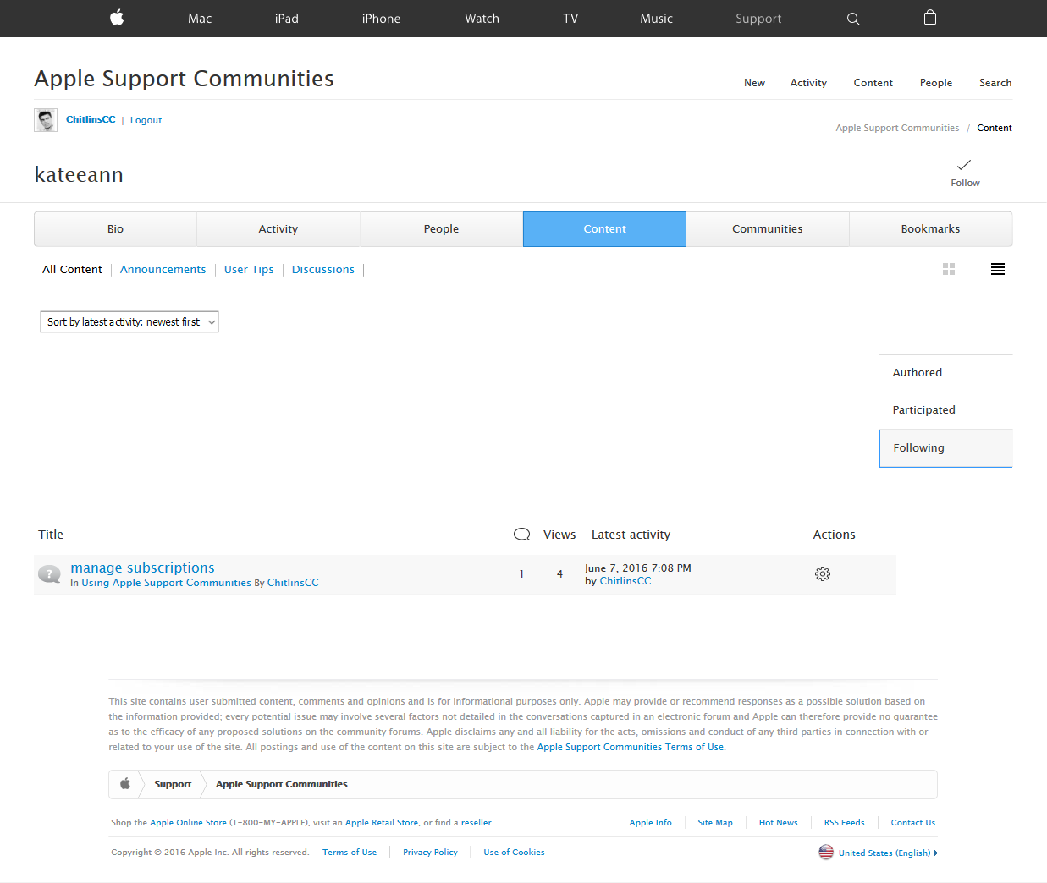1047x883 pixels.
Task: Open the manage subscriptions discussion
Action: coord(143,568)
